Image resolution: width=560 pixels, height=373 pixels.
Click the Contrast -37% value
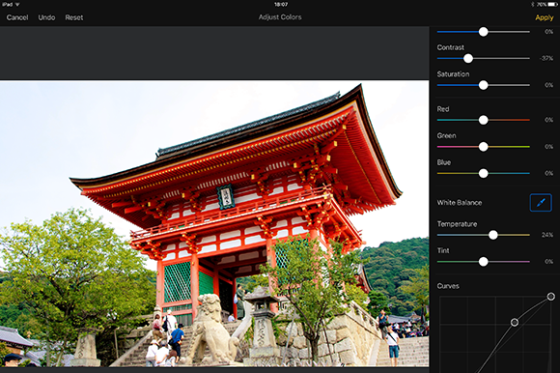click(x=546, y=58)
